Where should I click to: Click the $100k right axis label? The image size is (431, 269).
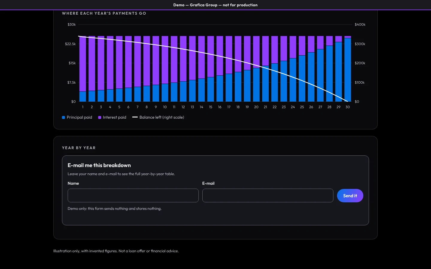pos(360,82)
